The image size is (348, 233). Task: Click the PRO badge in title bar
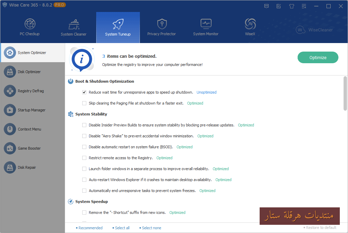(60, 5)
